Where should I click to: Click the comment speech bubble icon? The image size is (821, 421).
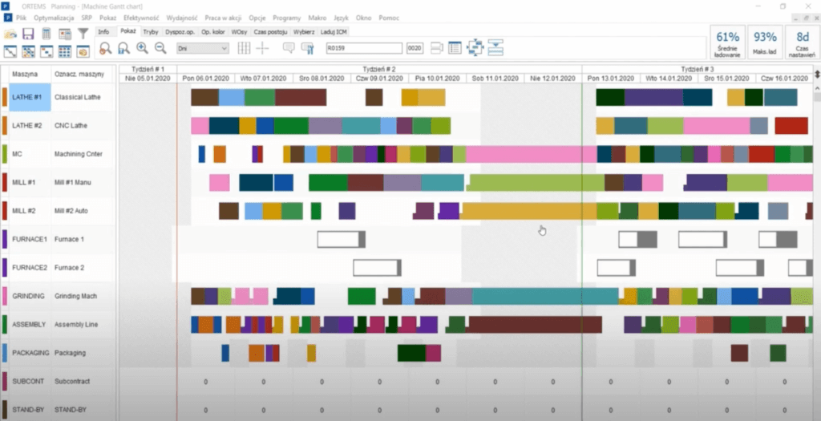tap(289, 48)
